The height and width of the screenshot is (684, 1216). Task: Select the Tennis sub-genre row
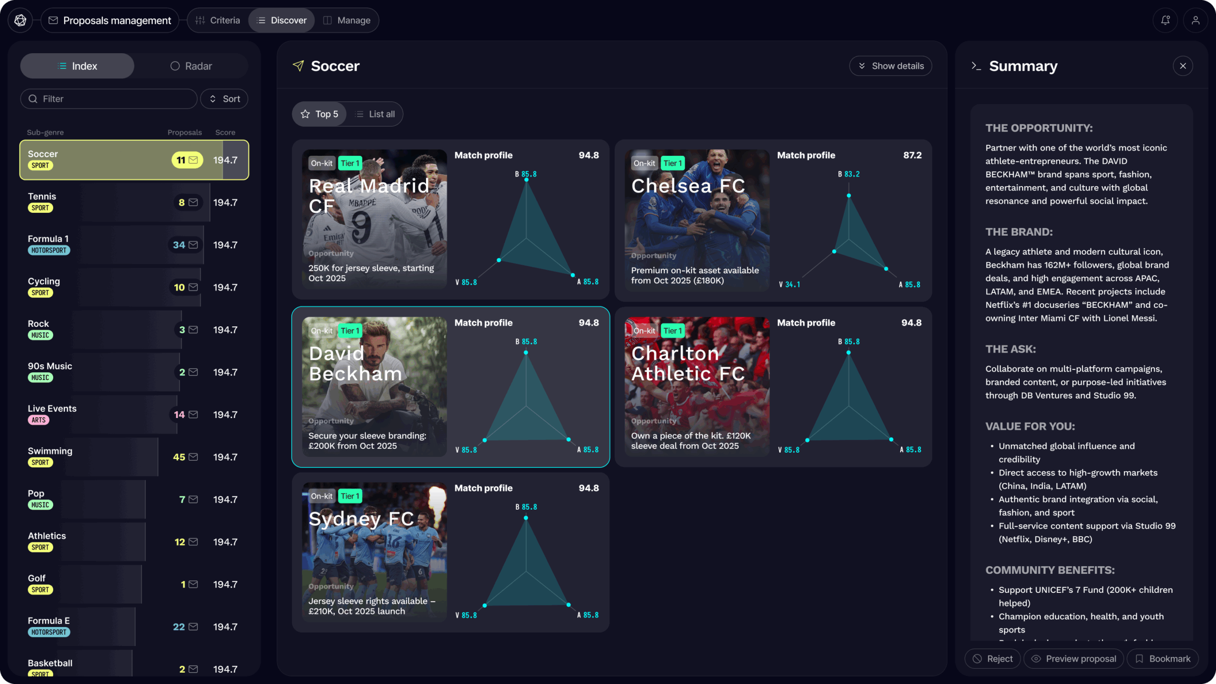pos(134,202)
